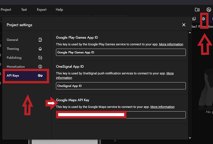Viewport: 213px width, 144px height.
Task: Click the General settings icon
Action: pyautogui.click(x=40, y=40)
